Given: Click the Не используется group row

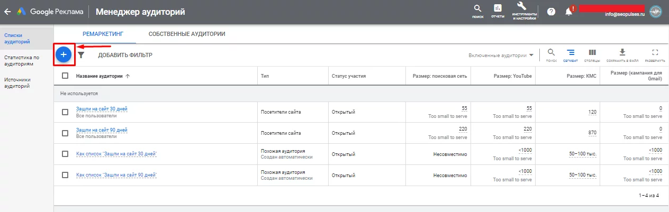Looking at the screenshot, I should tap(361, 93).
